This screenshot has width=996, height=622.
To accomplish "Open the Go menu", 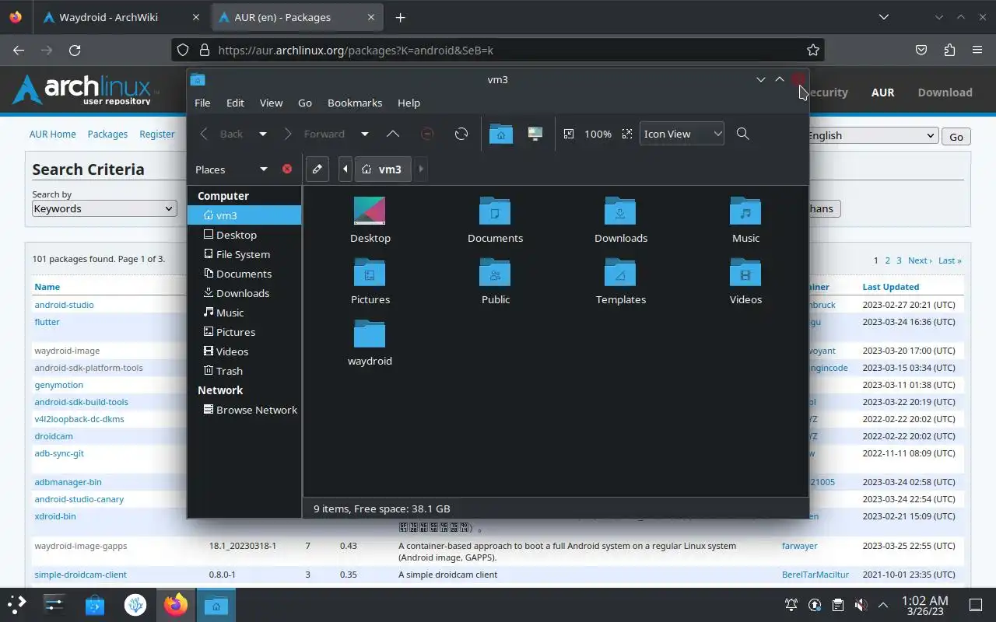I will [305, 103].
